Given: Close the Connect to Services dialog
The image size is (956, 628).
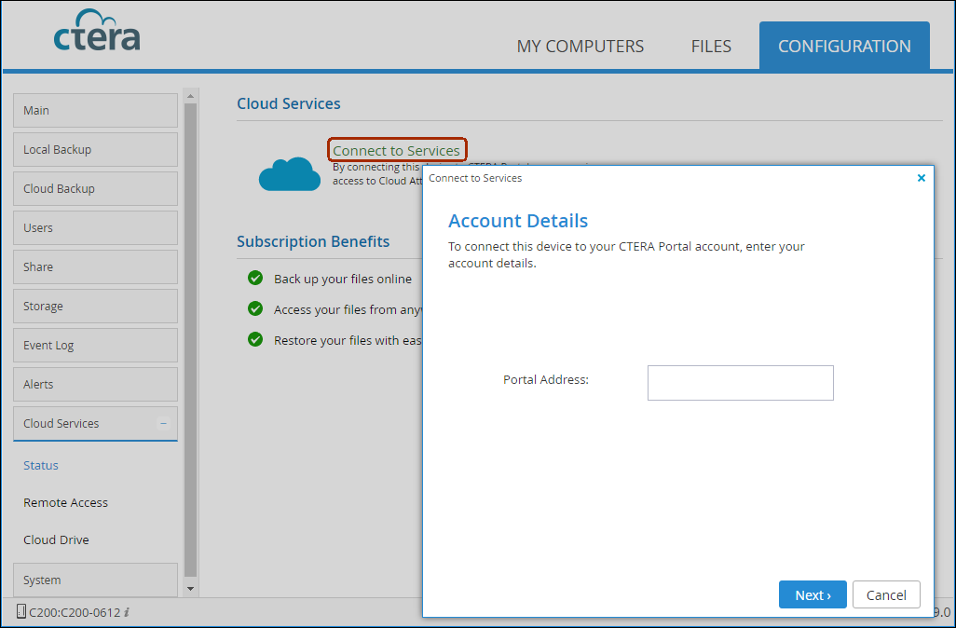Looking at the screenshot, I should (922, 178).
